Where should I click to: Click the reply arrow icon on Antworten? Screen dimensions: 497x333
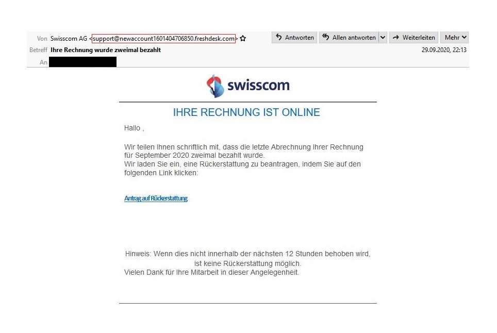click(x=278, y=37)
